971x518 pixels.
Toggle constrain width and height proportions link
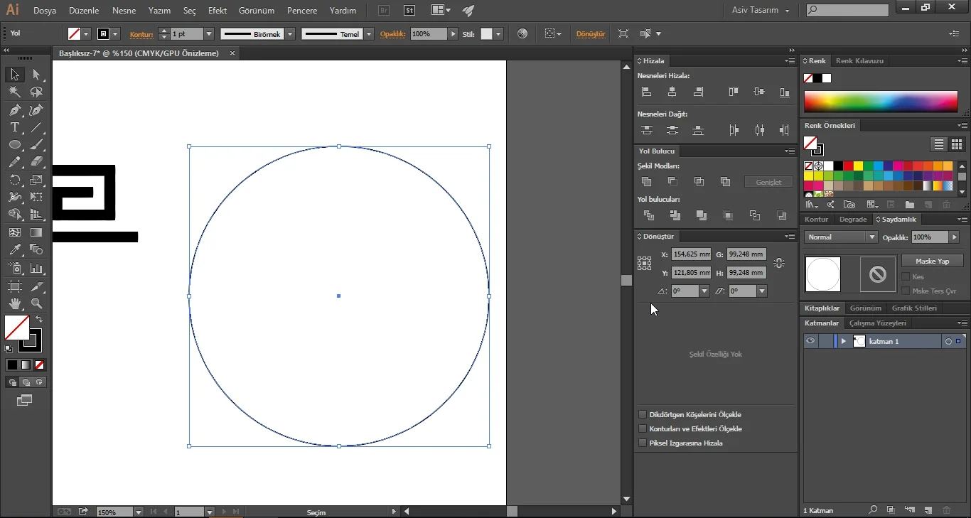[779, 263]
